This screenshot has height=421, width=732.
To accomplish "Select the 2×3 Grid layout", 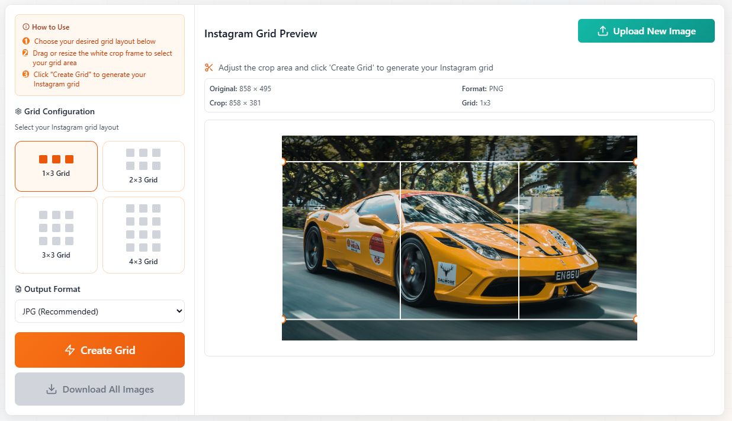I will click(143, 166).
